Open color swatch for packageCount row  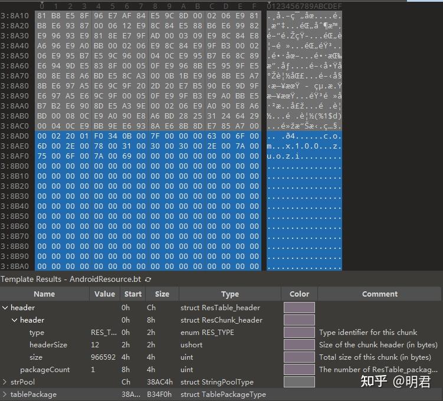[x=299, y=369]
